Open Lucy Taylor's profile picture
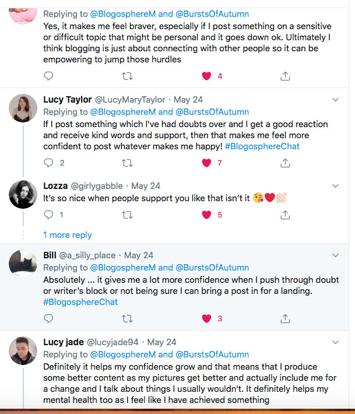 [23, 108]
